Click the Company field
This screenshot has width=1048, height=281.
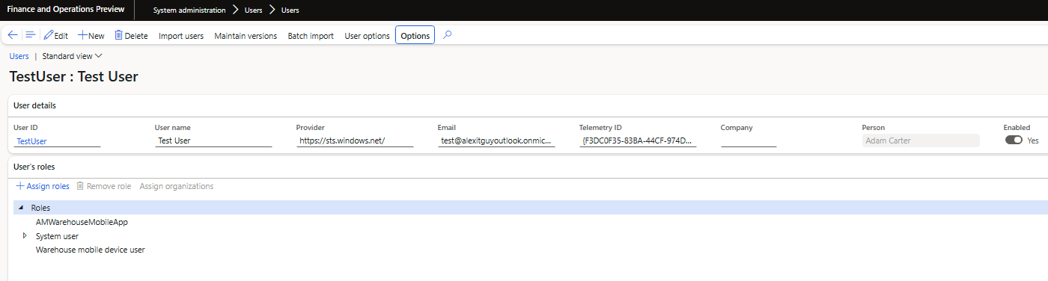(749, 140)
